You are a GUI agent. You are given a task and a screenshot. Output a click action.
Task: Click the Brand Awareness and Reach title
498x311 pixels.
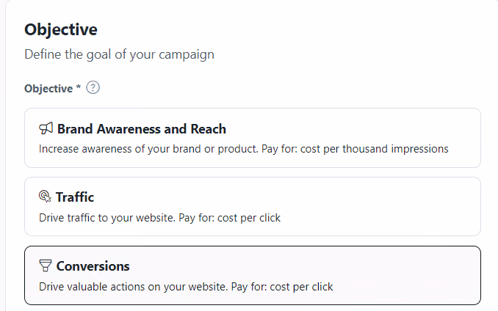[142, 129]
